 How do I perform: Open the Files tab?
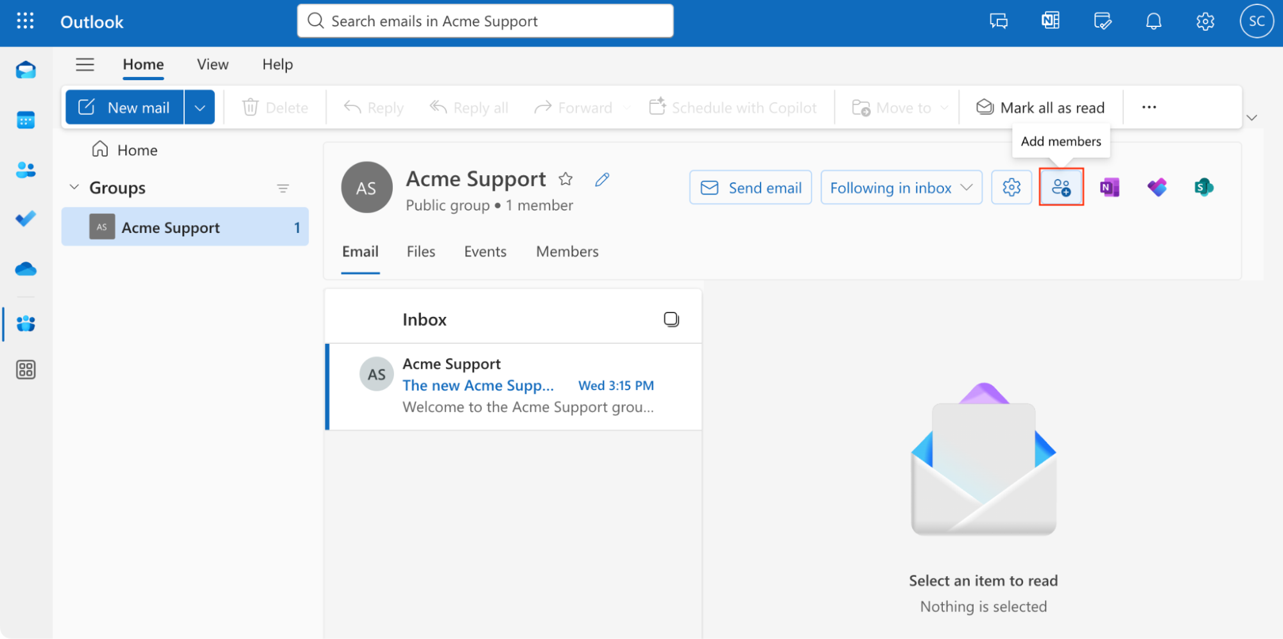421,251
